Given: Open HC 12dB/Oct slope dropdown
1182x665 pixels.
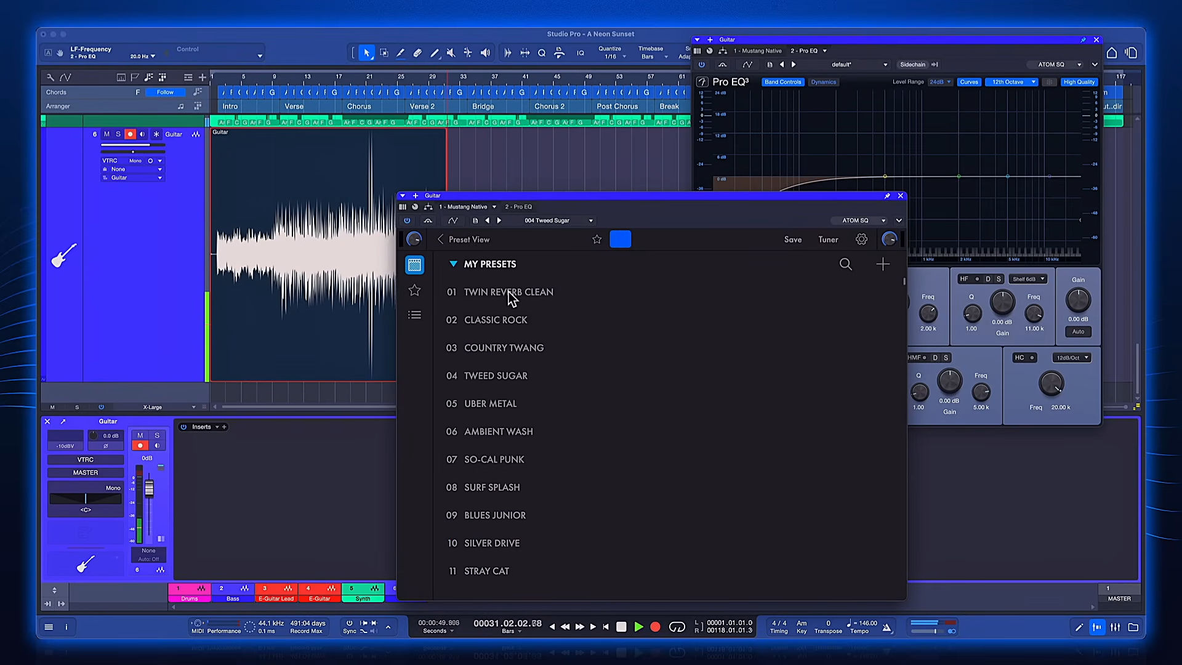Looking at the screenshot, I should click(1072, 358).
